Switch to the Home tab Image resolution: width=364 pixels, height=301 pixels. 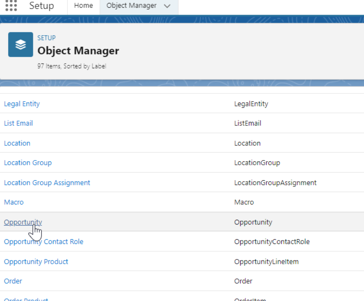84,6
